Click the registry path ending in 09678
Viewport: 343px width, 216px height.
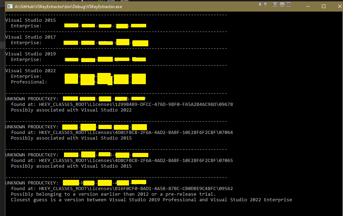pyautogui.click(x=136, y=104)
